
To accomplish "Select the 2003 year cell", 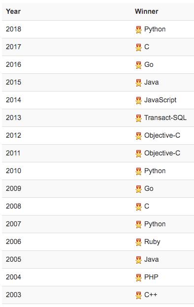I will 13,295.
